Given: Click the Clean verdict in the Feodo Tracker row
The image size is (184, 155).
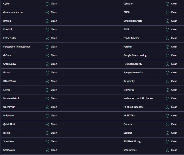Looking at the screenshot, I should 174,38.
